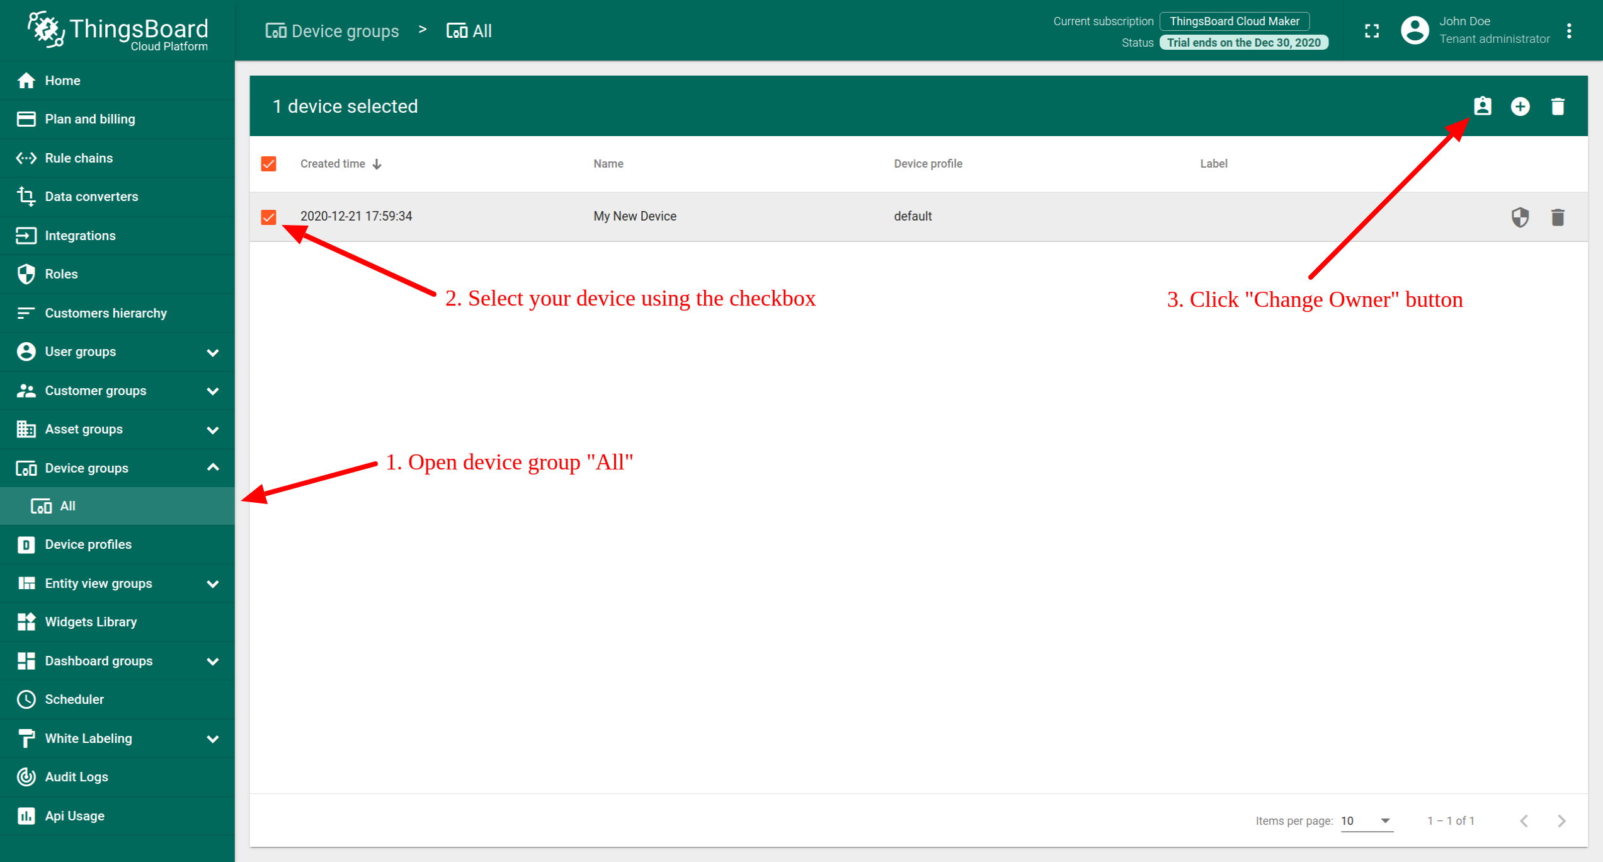Click the Device profiles icon

pos(26,544)
